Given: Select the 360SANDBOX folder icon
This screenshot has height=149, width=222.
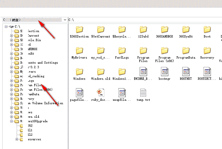Looking at the screenshot, I should point(164,29).
